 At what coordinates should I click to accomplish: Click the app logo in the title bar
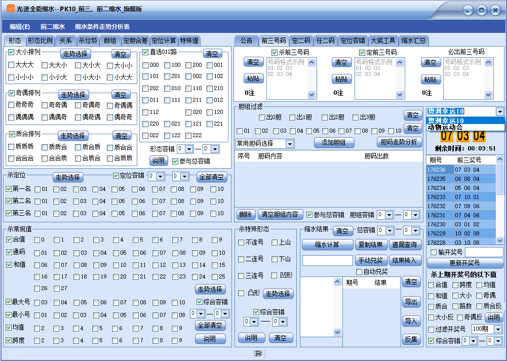[x=9, y=9]
